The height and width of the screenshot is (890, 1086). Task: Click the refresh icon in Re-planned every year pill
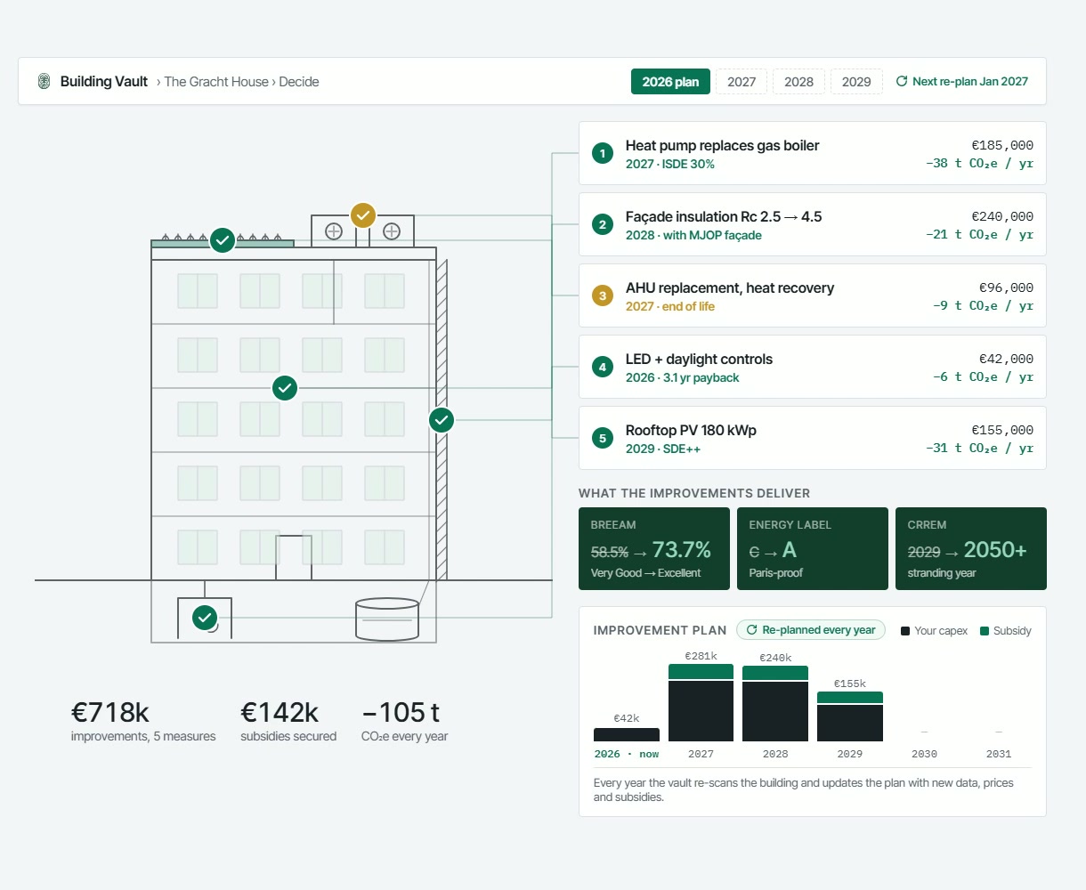[x=751, y=630]
